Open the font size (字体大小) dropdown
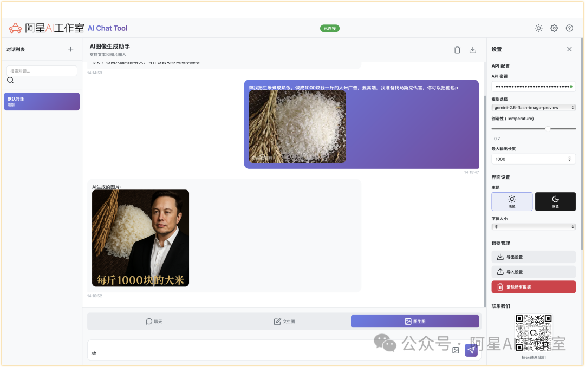The width and height of the screenshot is (585, 367). point(534,227)
